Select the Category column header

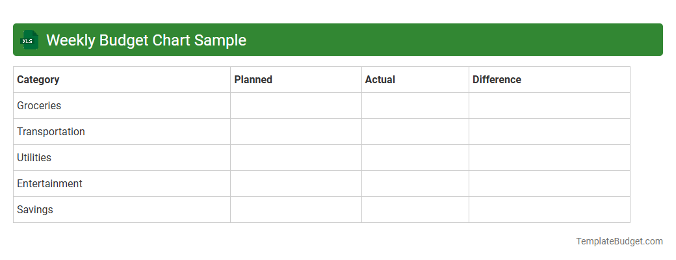click(38, 80)
